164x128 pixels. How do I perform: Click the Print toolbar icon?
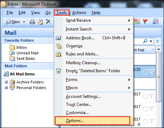pyautogui.click(x=32, y=22)
